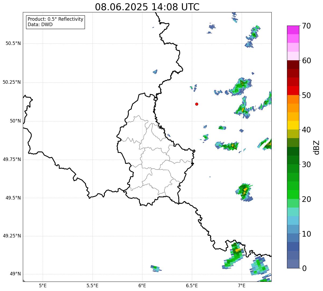Click the 7°E longitude label
The height and width of the screenshot is (291, 323).
point(242,285)
